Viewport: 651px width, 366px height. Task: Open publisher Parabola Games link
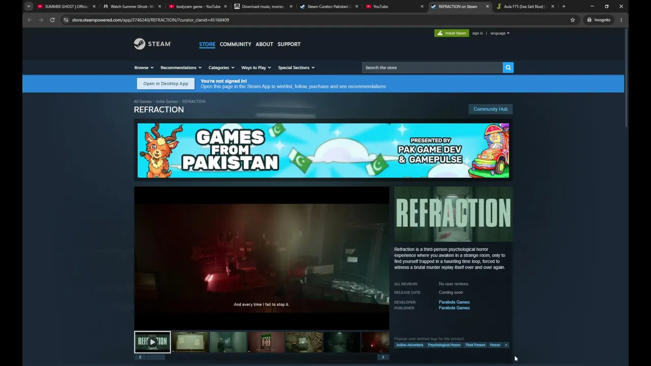click(454, 308)
